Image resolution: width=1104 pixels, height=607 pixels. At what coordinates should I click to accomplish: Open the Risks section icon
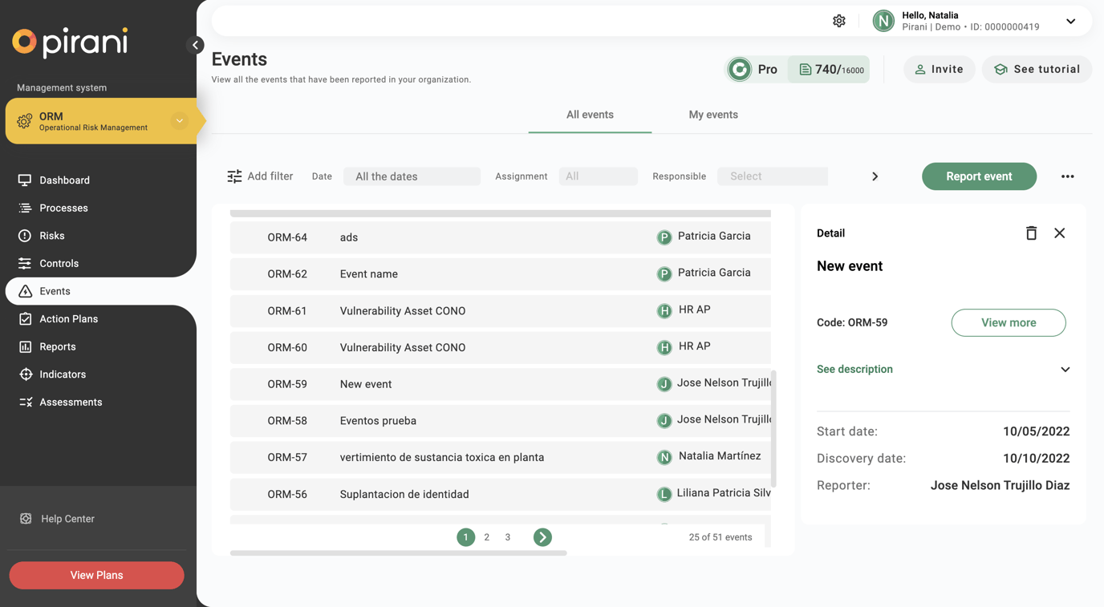pos(25,235)
